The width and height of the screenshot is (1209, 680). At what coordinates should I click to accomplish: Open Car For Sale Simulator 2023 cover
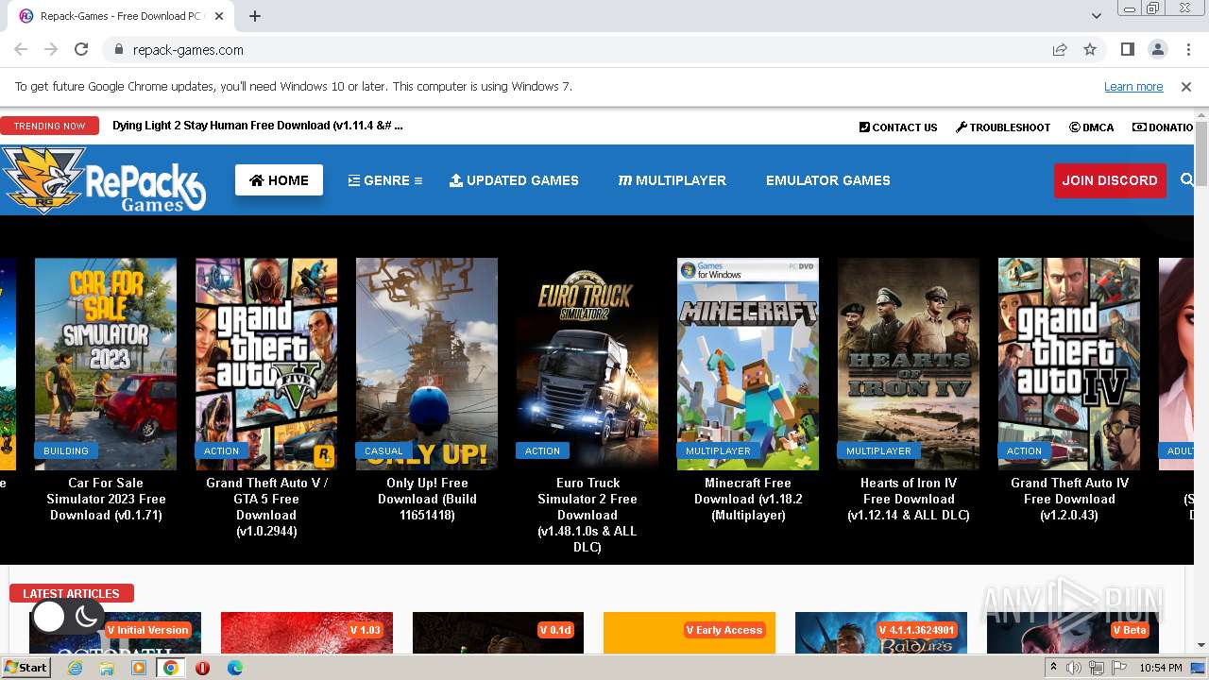point(106,364)
